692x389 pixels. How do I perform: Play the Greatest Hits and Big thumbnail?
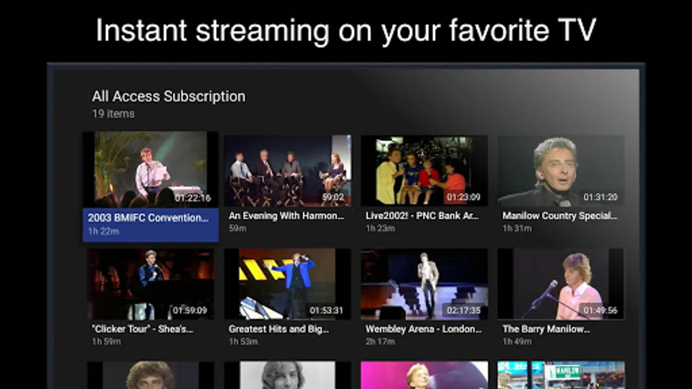(x=288, y=284)
